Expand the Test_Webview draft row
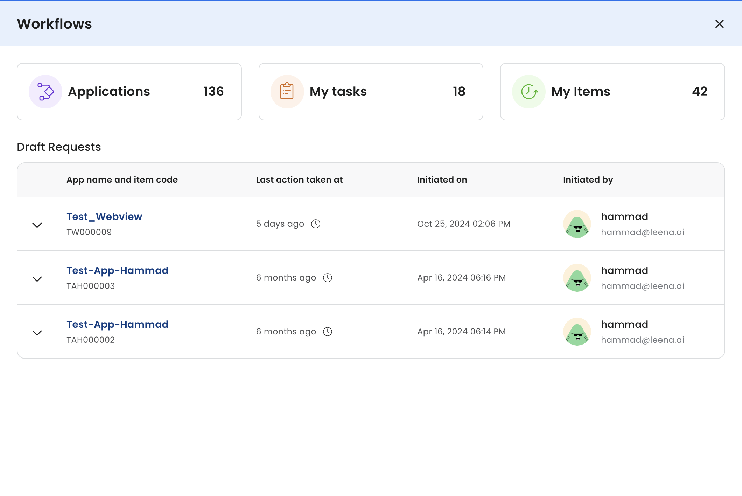The image size is (742, 496). point(37,225)
